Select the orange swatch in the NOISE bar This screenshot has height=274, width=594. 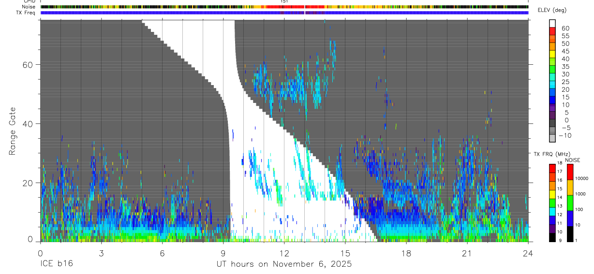pyautogui.click(x=570, y=187)
